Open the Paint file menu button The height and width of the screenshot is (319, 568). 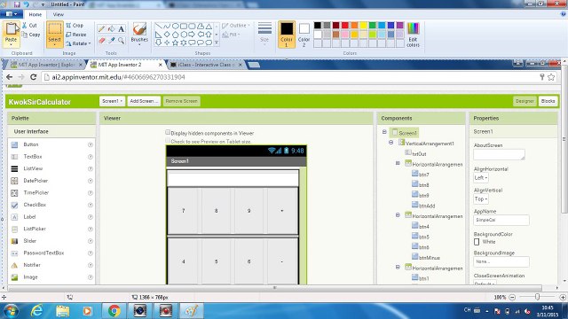pyautogui.click(x=12, y=14)
